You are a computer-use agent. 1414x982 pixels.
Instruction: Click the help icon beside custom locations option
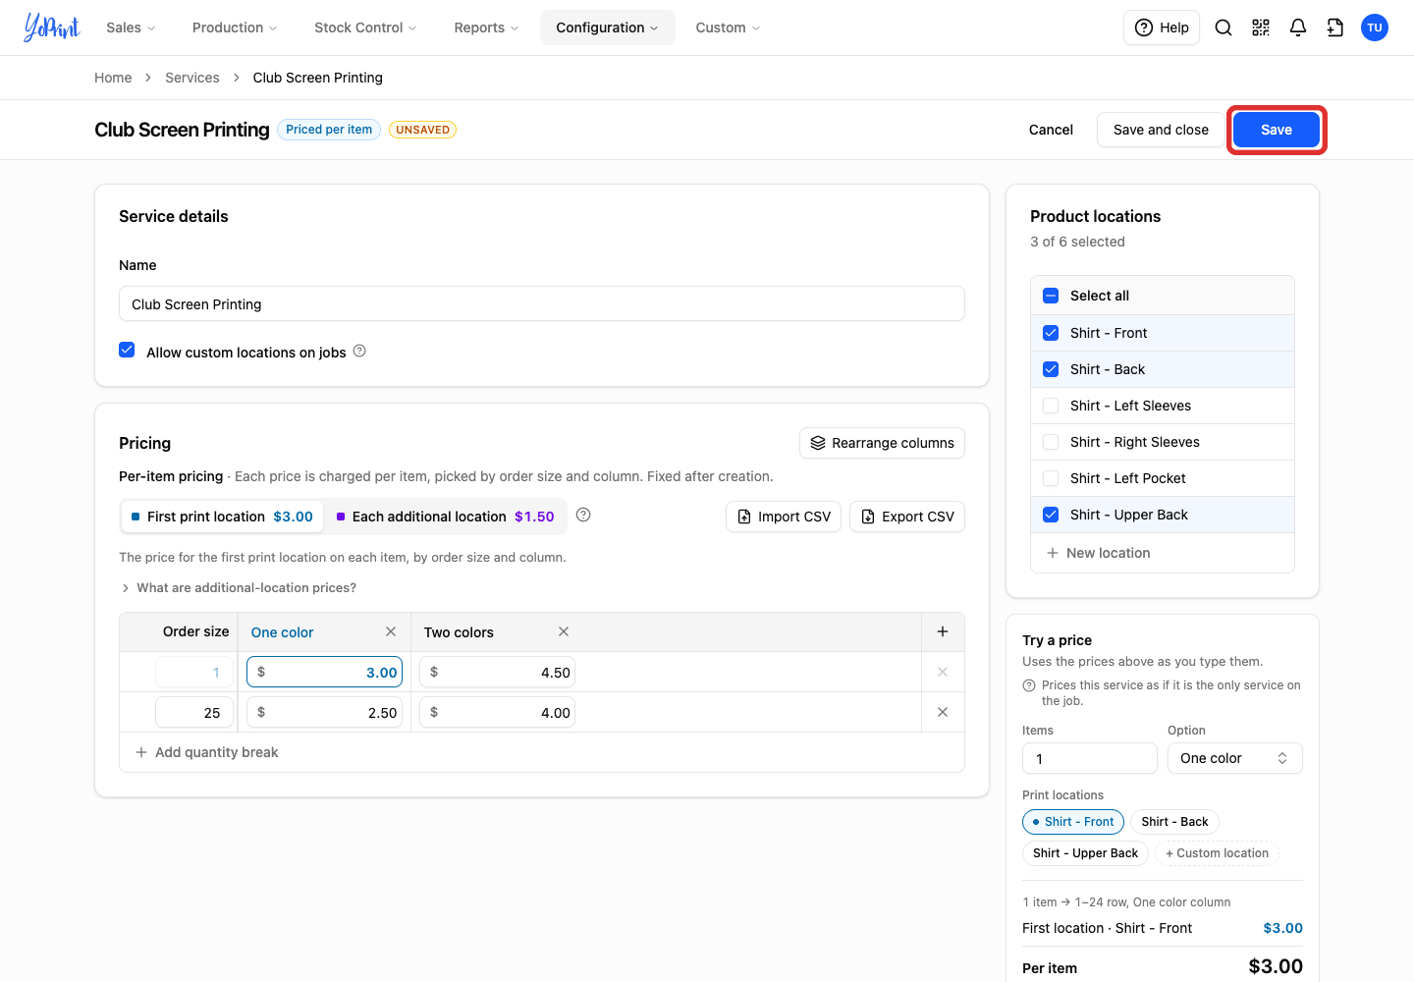point(359,351)
